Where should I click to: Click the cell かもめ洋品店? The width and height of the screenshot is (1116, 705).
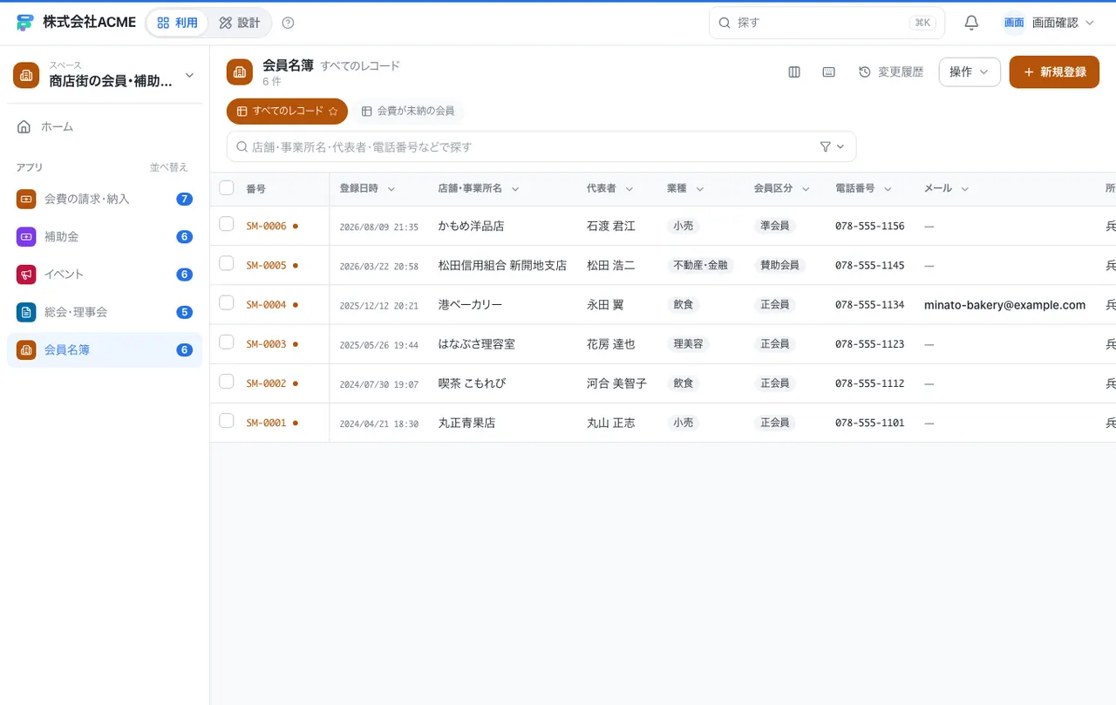(x=471, y=226)
